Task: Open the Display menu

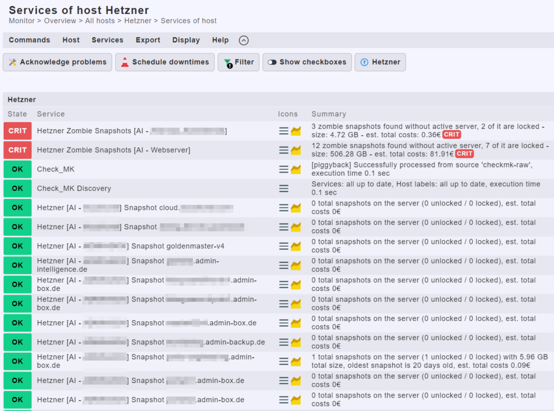Action: click(186, 39)
